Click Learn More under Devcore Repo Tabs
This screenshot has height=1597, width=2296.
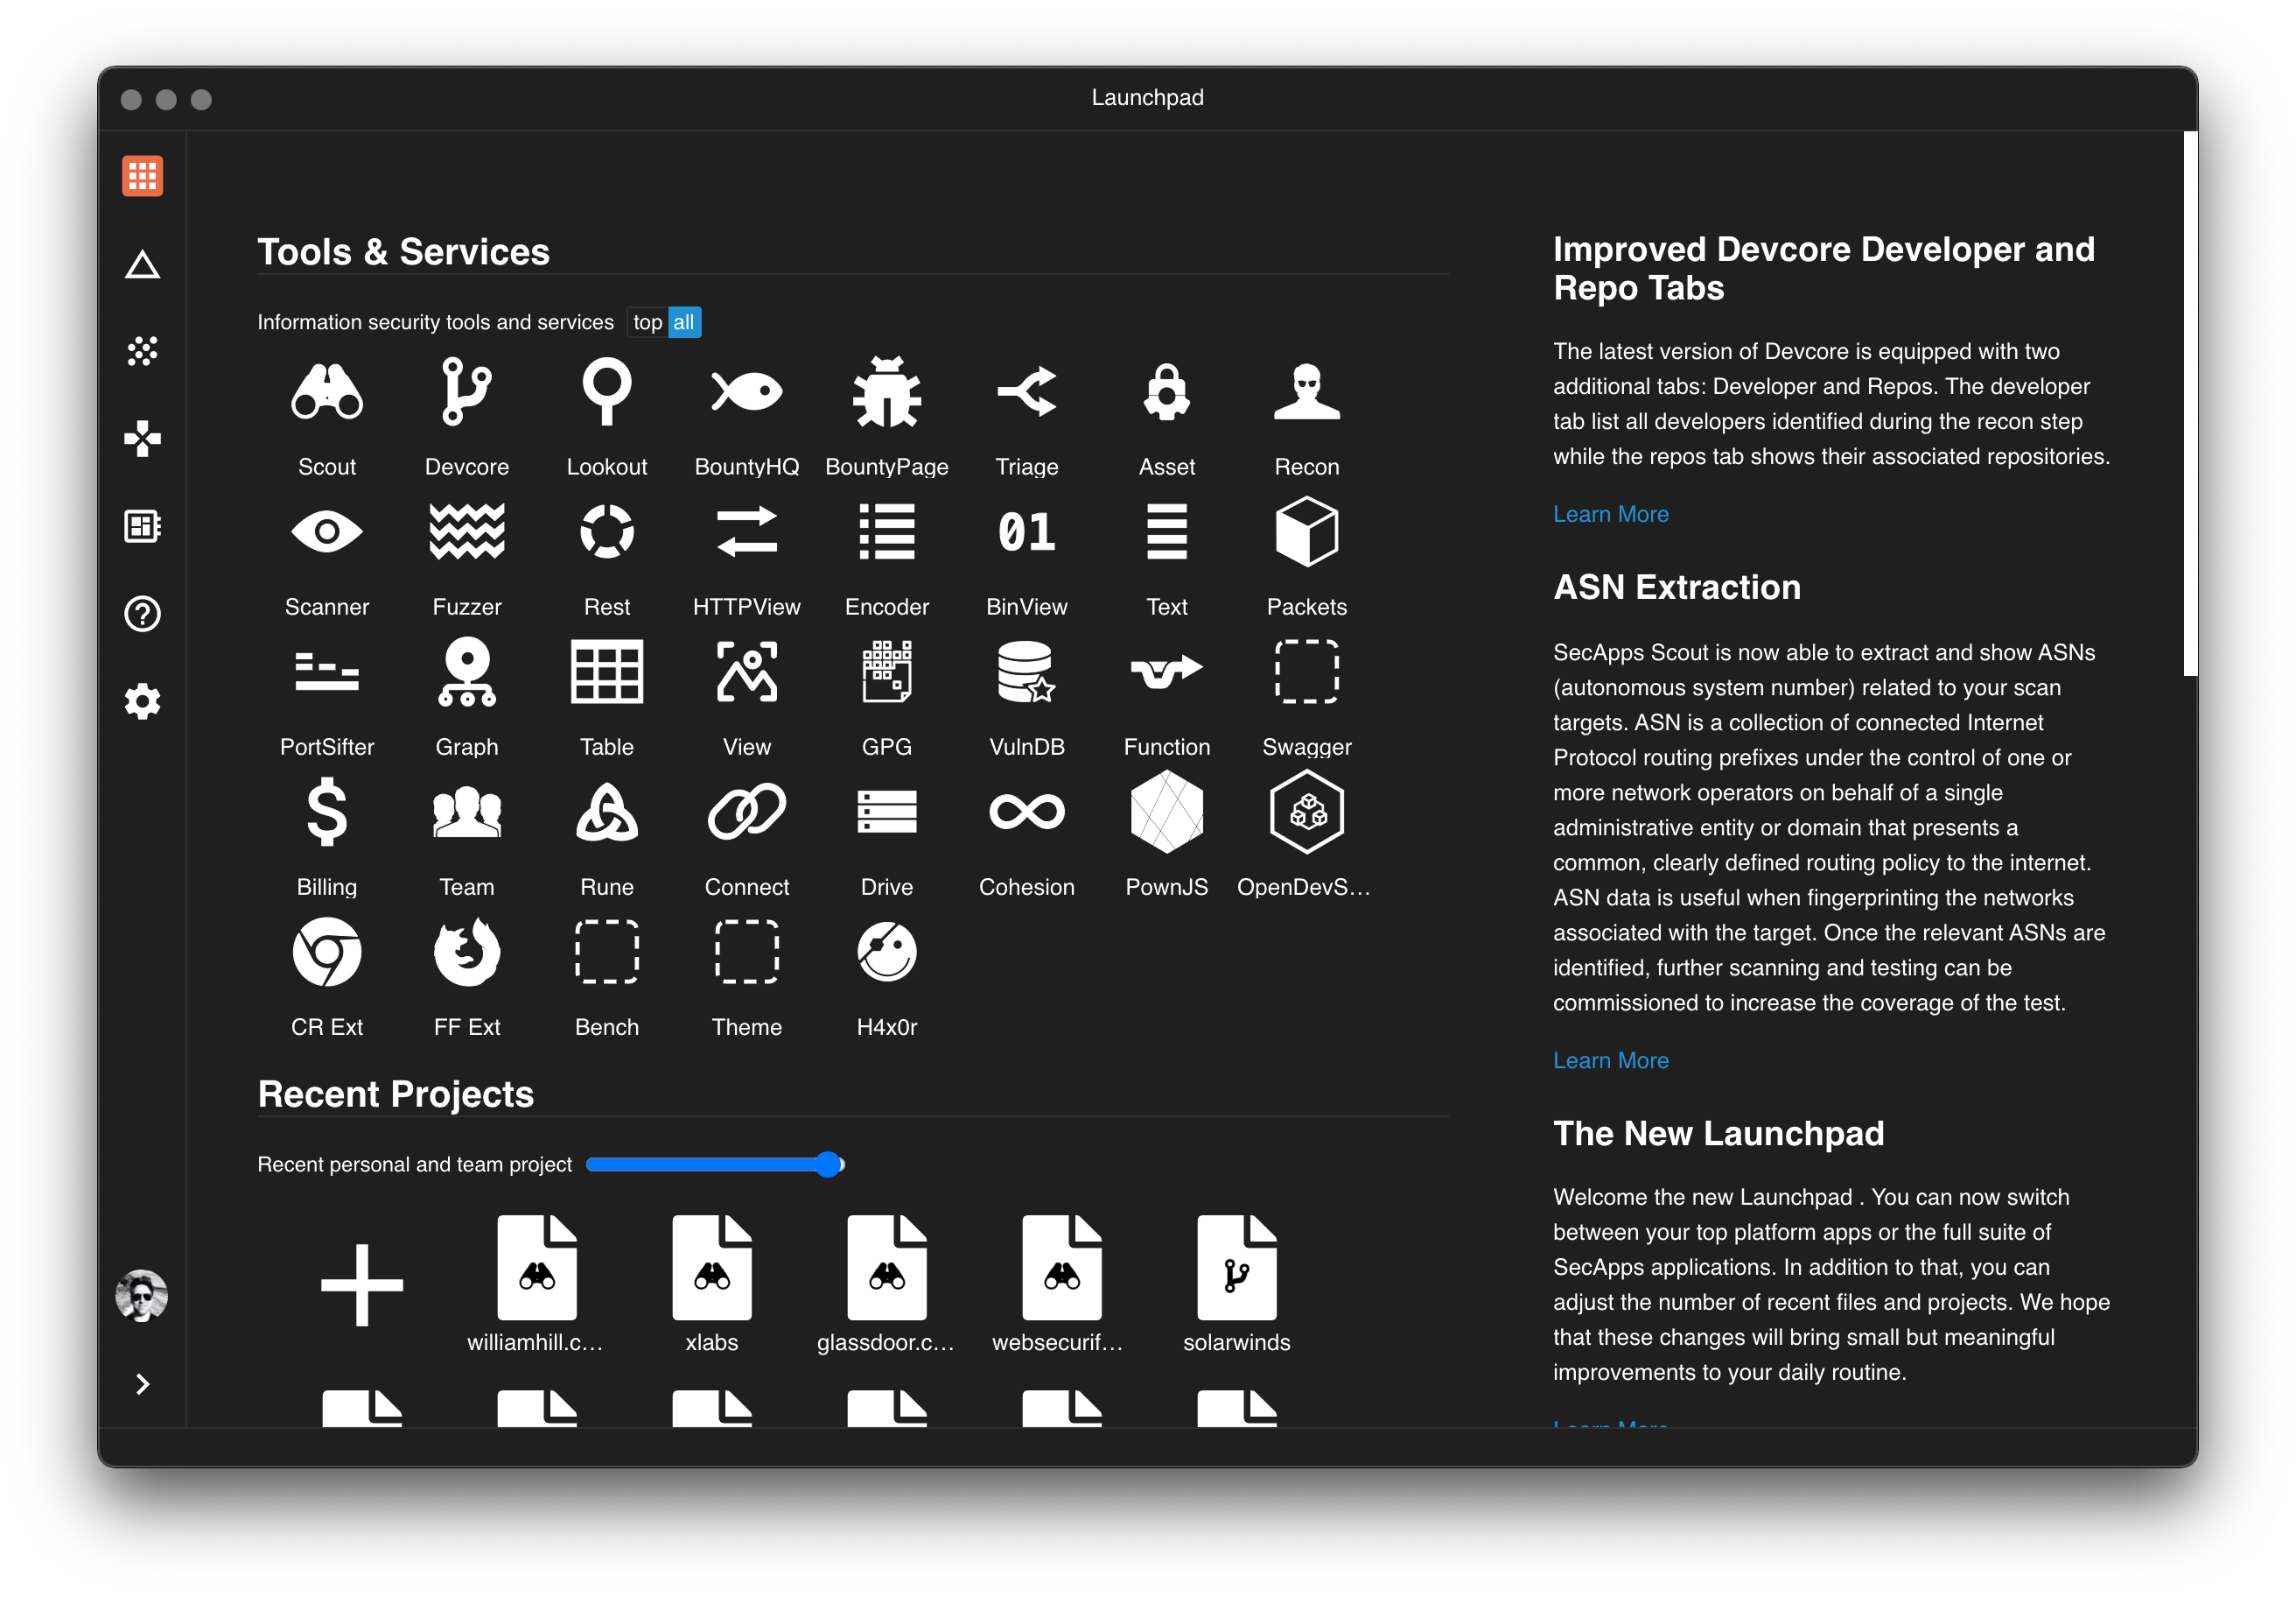1611,514
